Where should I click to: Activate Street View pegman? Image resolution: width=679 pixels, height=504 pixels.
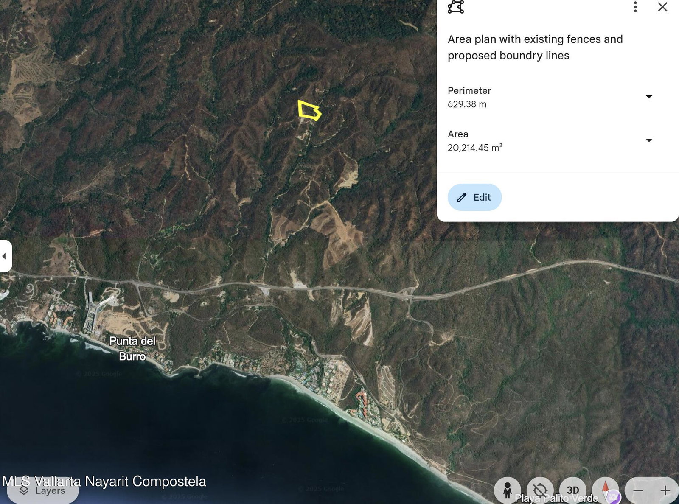click(507, 490)
